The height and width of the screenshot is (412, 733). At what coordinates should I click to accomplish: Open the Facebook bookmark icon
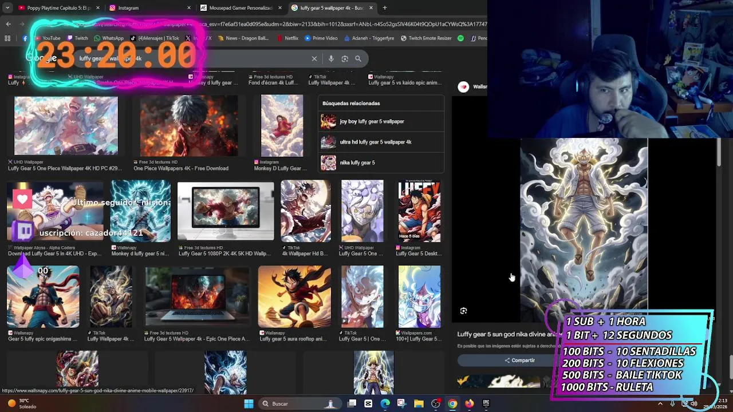pos(25,38)
